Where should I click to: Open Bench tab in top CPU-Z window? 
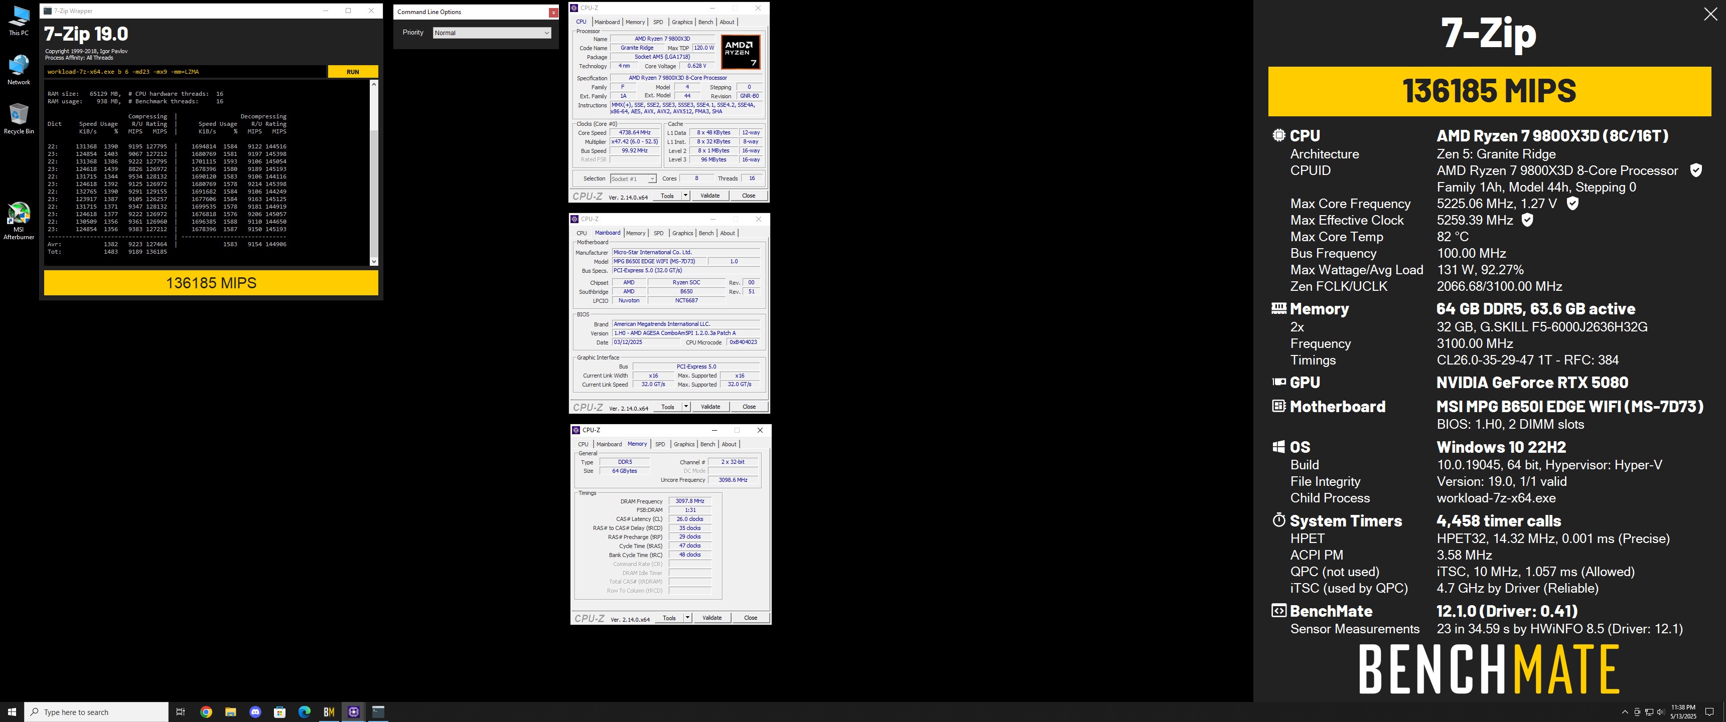click(x=705, y=22)
